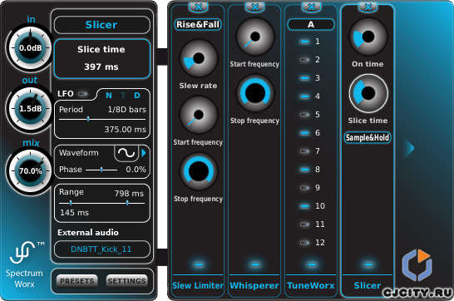Image resolution: width=454 pixels, height=301 pixels.
Task: Toggle TuneWorx note 2
Action: pos(304,60)
